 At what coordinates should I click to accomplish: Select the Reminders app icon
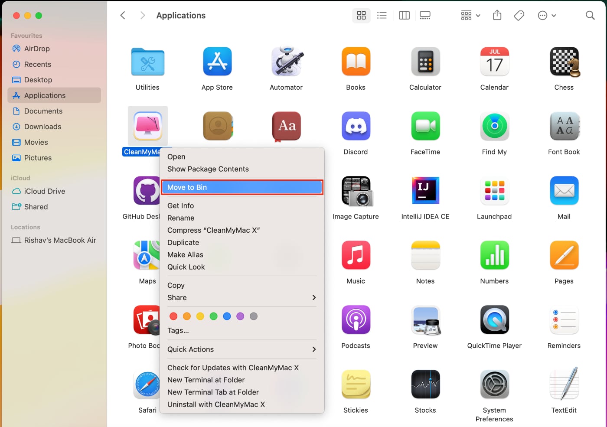click(564, 320)
